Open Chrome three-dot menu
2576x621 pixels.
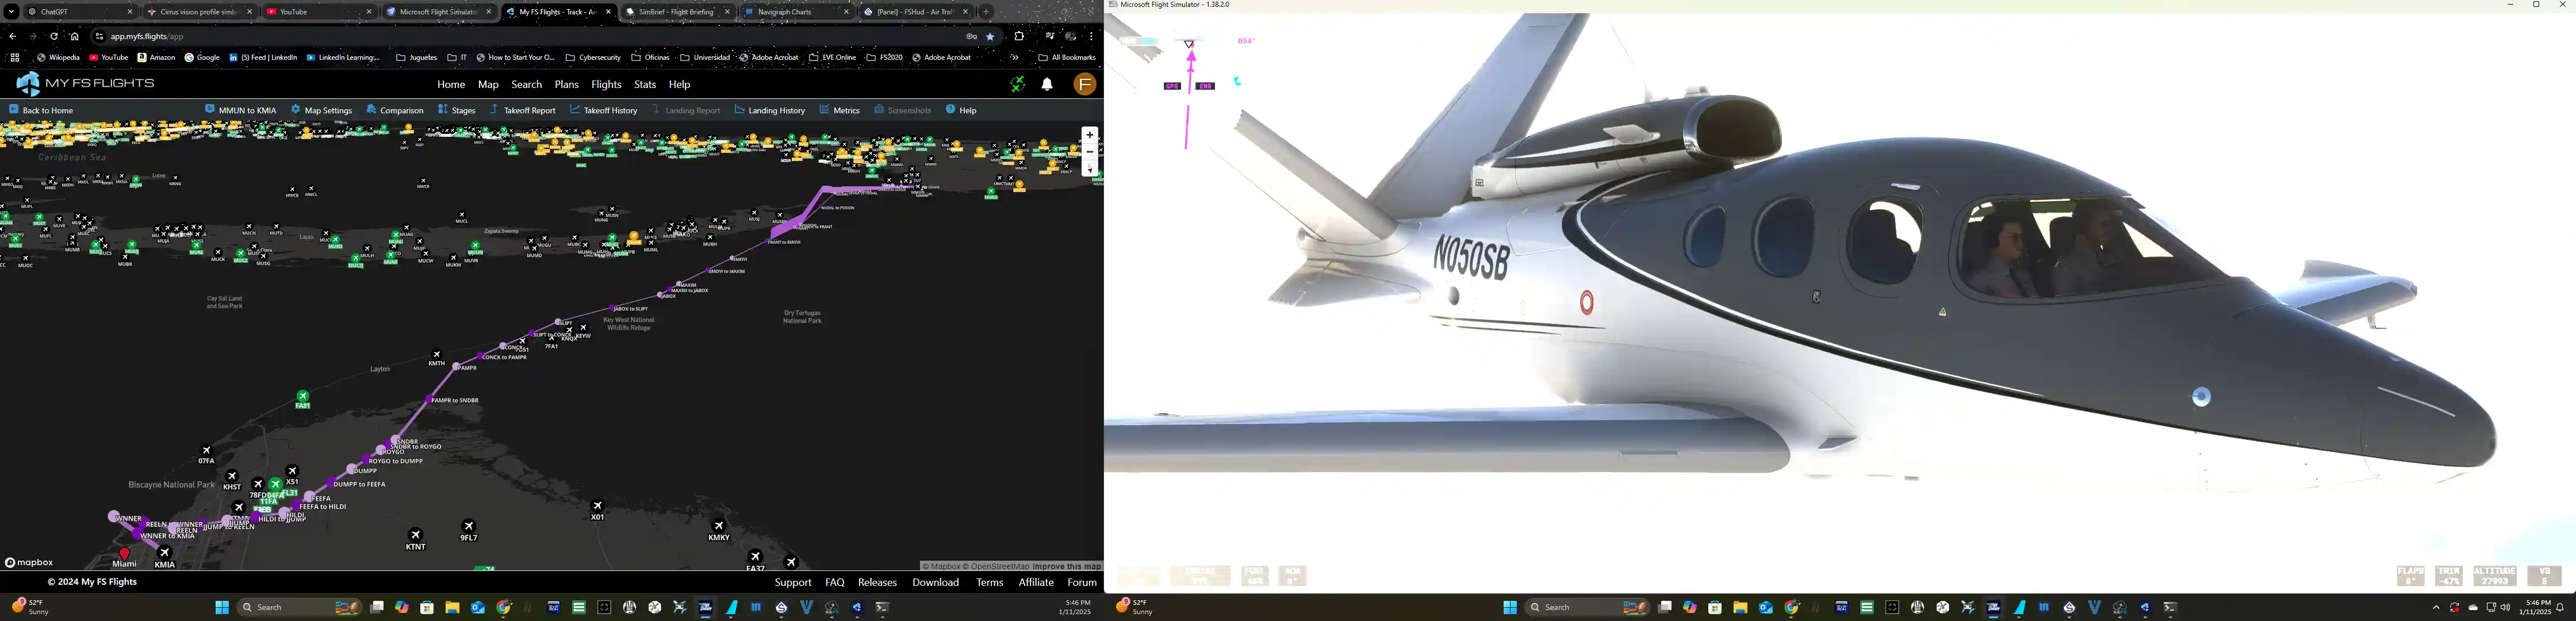[x=1092, y=37]
